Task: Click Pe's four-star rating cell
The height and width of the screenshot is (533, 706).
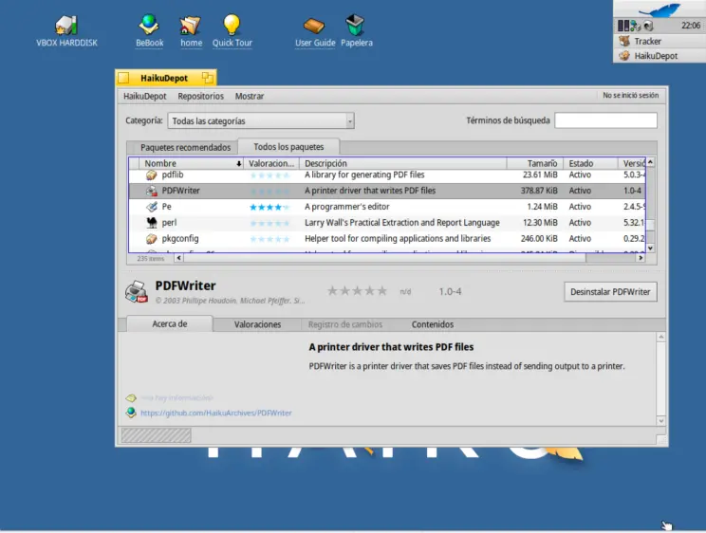Action: [269, 207]
